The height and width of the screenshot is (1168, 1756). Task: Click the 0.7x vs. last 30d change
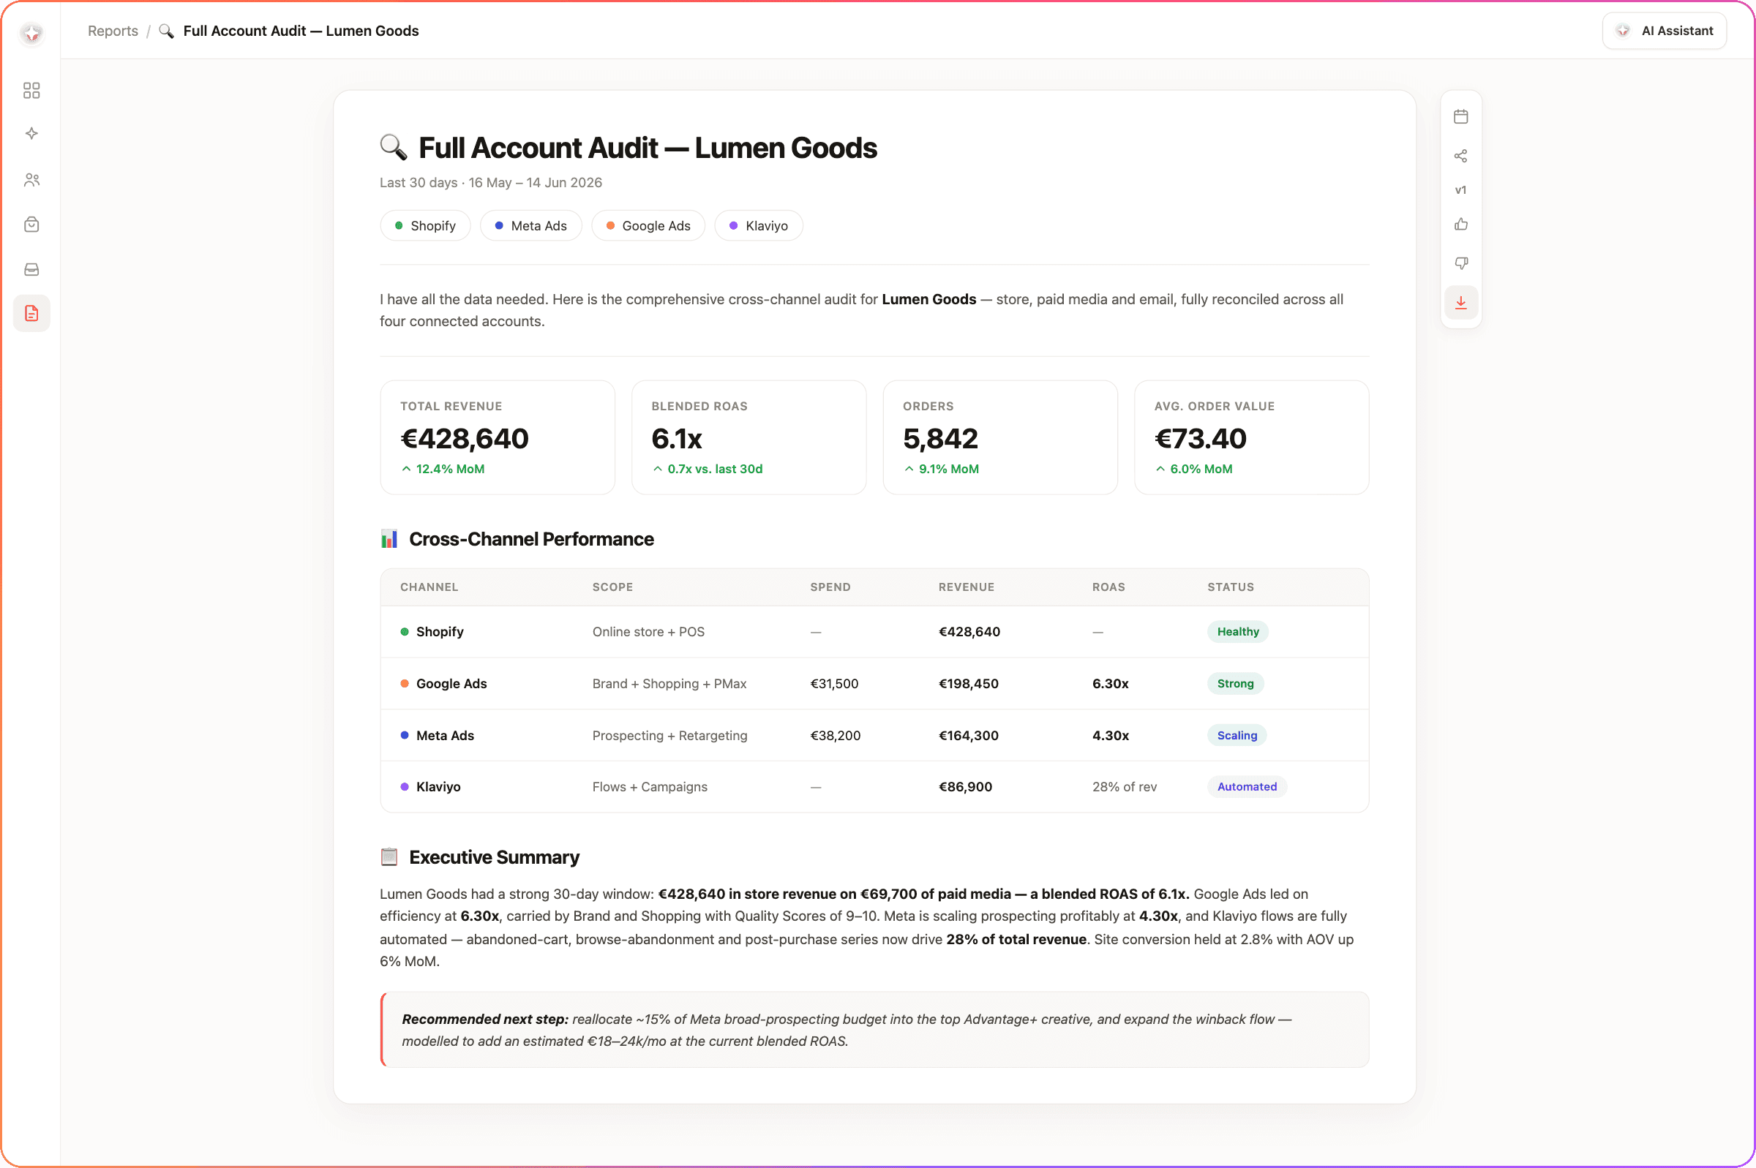click(x=708, y=470)
